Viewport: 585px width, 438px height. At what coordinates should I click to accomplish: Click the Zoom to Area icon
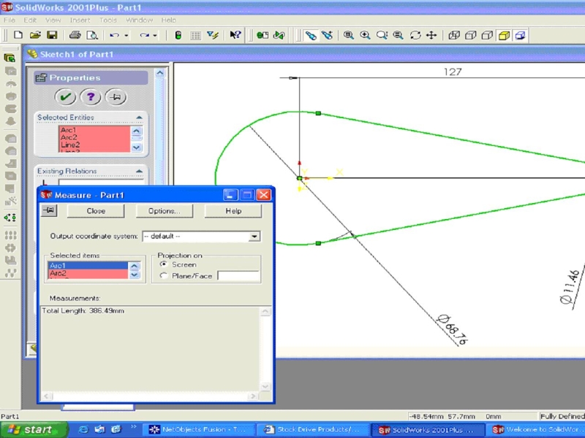365,35
